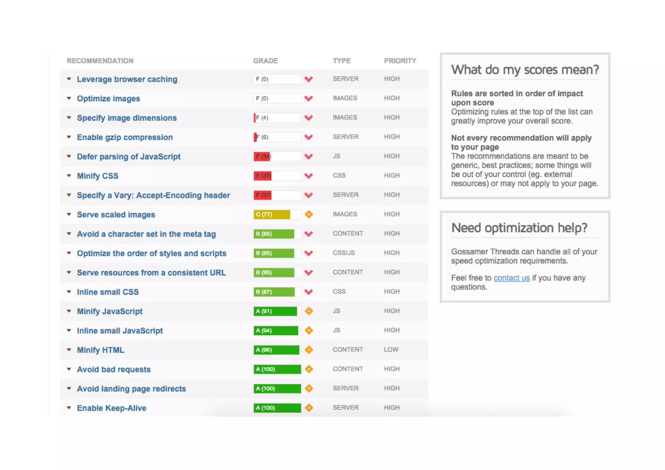This screenshot has height=470, width=665.
Task: Click red down-arrow icon on Minify CSS row
Action: point(308,176)
